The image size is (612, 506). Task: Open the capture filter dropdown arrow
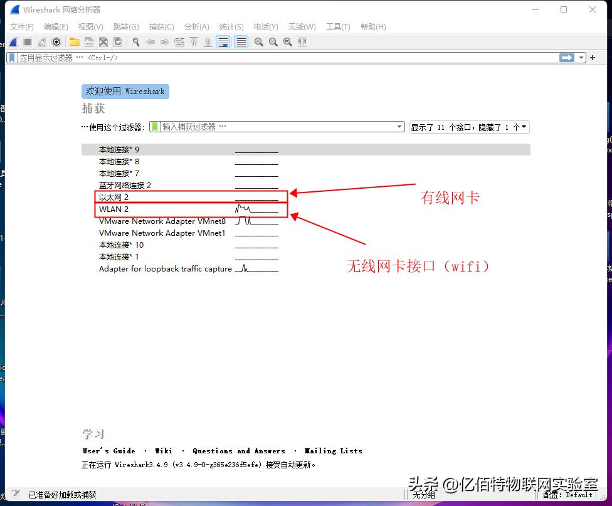[x=399, y=127]
